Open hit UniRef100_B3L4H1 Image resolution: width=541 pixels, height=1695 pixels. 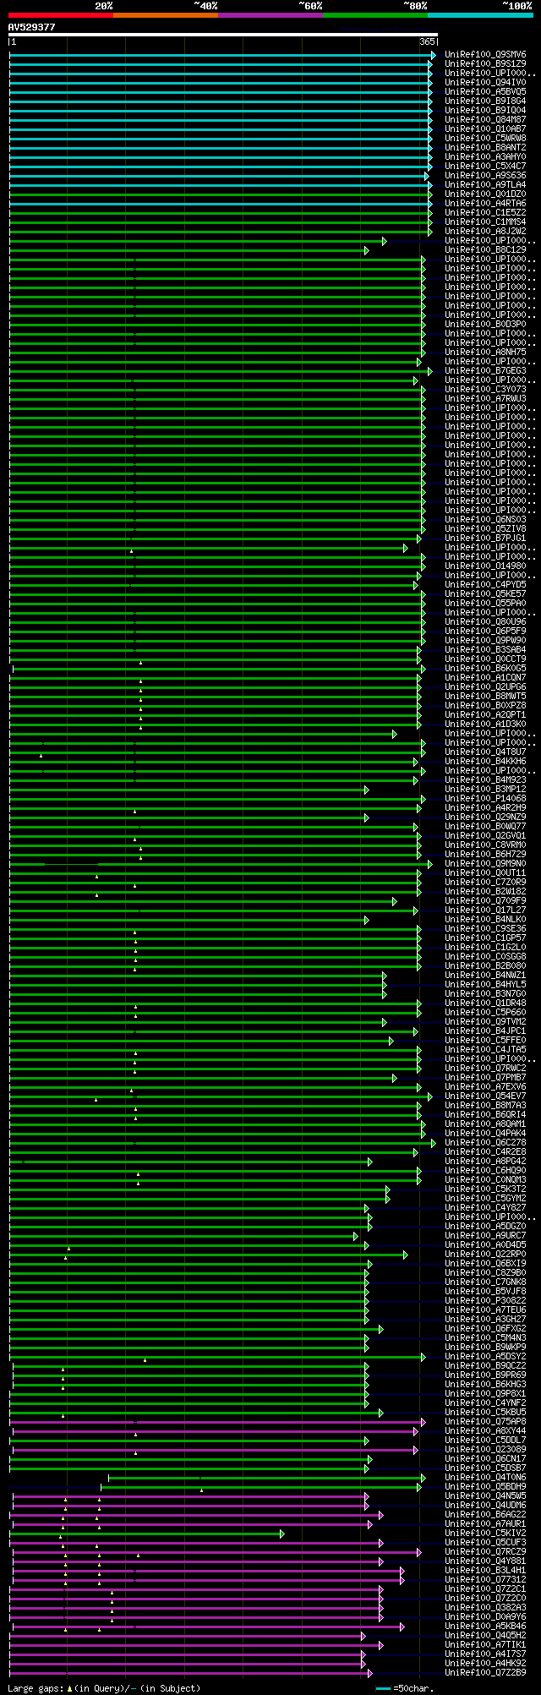click(485, 1571)
